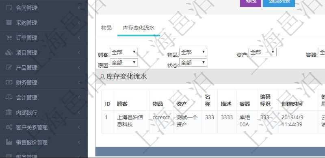Expand the 项目管理 menu chevron
Screen dimensions: 325x158
coord(79,53)
